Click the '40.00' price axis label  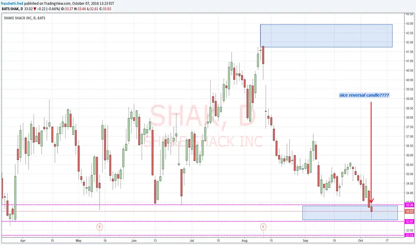[x=409, y=80]
